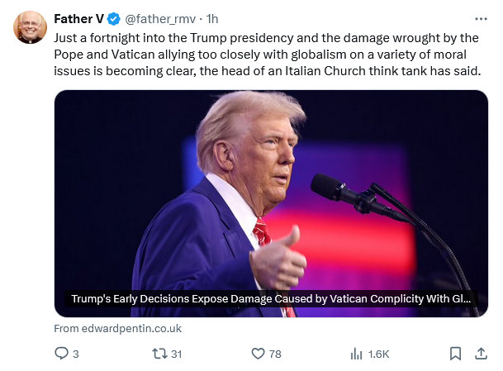Click the 1h post timestamp
The width and height of the screenshot is (503, 371).
(212, 19)
